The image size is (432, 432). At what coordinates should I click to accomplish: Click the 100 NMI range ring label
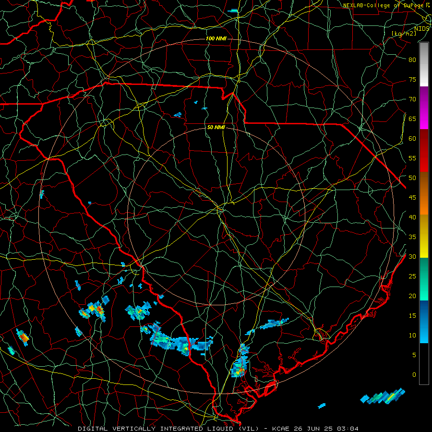216,38
